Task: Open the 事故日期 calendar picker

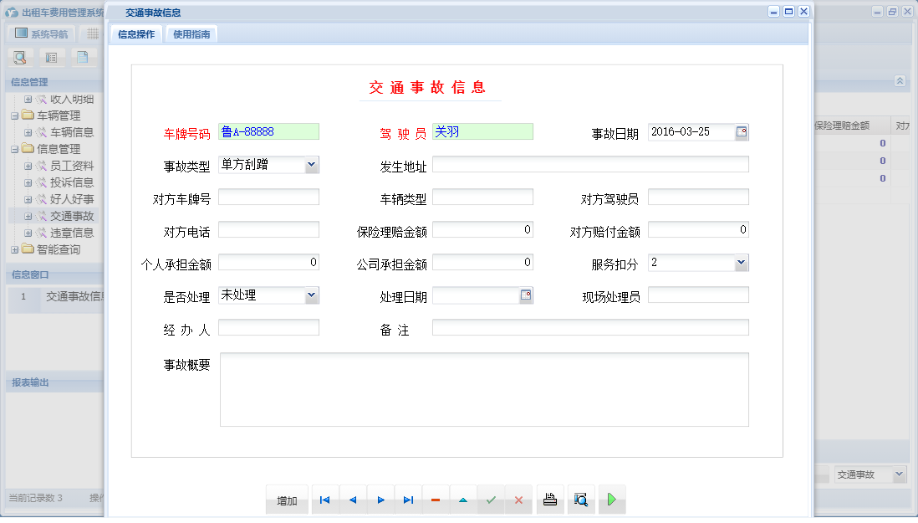Action: click(x=742, y=132)
